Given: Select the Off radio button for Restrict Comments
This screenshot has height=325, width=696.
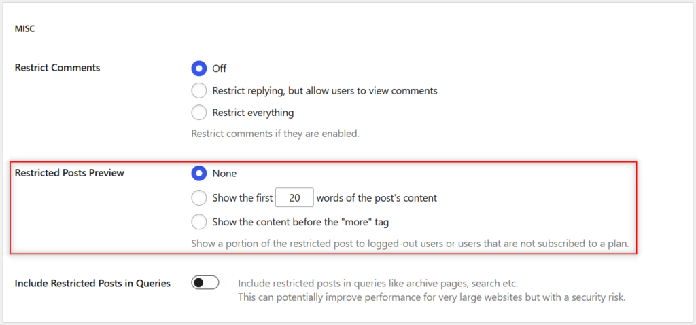Looking at the screenshot, I should pyautogui.click(x=199, y=69).
